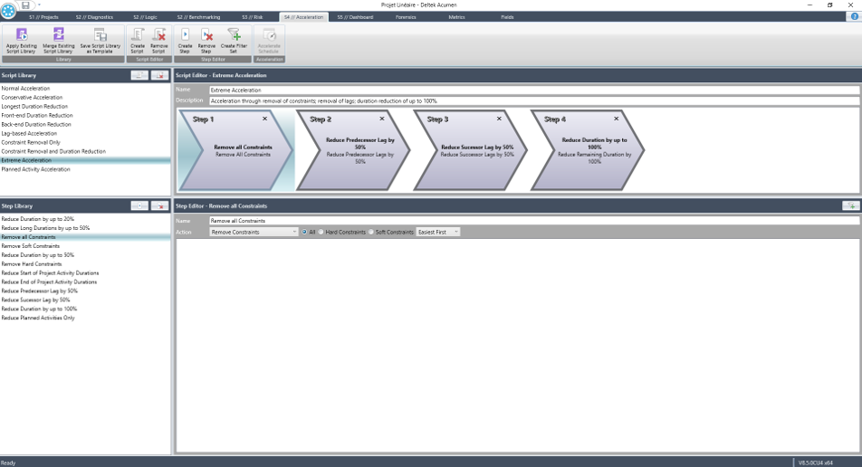
Task: Select the Step 2 Reduce Predecessor Lag chevron
Action: coord(353,150)
